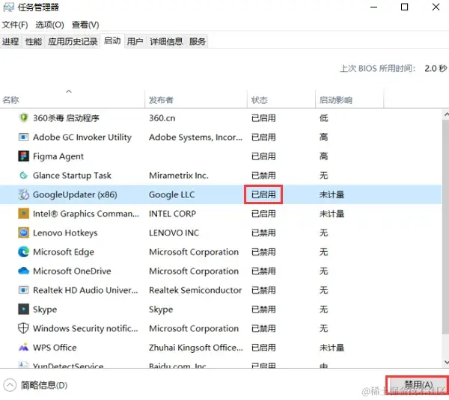Viewport: 449px width, 400px height.
Task: Click the scrollbar up arrow
Action: coord(446,114)
